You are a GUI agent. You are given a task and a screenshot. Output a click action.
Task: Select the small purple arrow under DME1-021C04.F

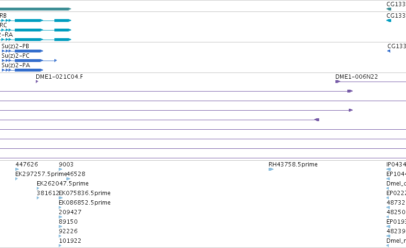coord(37,82)
